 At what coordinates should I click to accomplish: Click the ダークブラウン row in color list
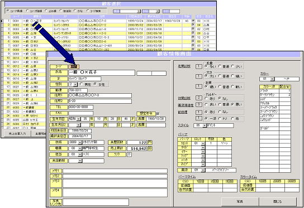(275, 95)
